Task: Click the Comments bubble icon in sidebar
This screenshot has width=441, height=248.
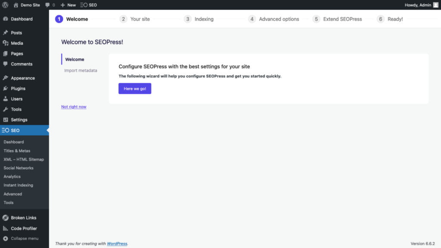Action: tap(5, 64)
